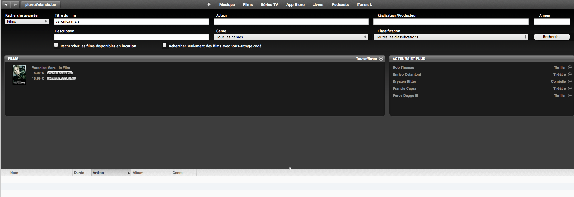Click the Réalisateur/Producteur input field

(x=451, y=21)
